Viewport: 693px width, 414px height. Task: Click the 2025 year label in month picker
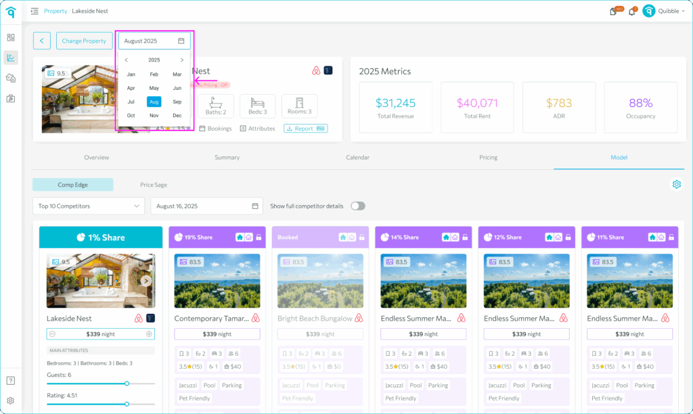tap(154, 60)
